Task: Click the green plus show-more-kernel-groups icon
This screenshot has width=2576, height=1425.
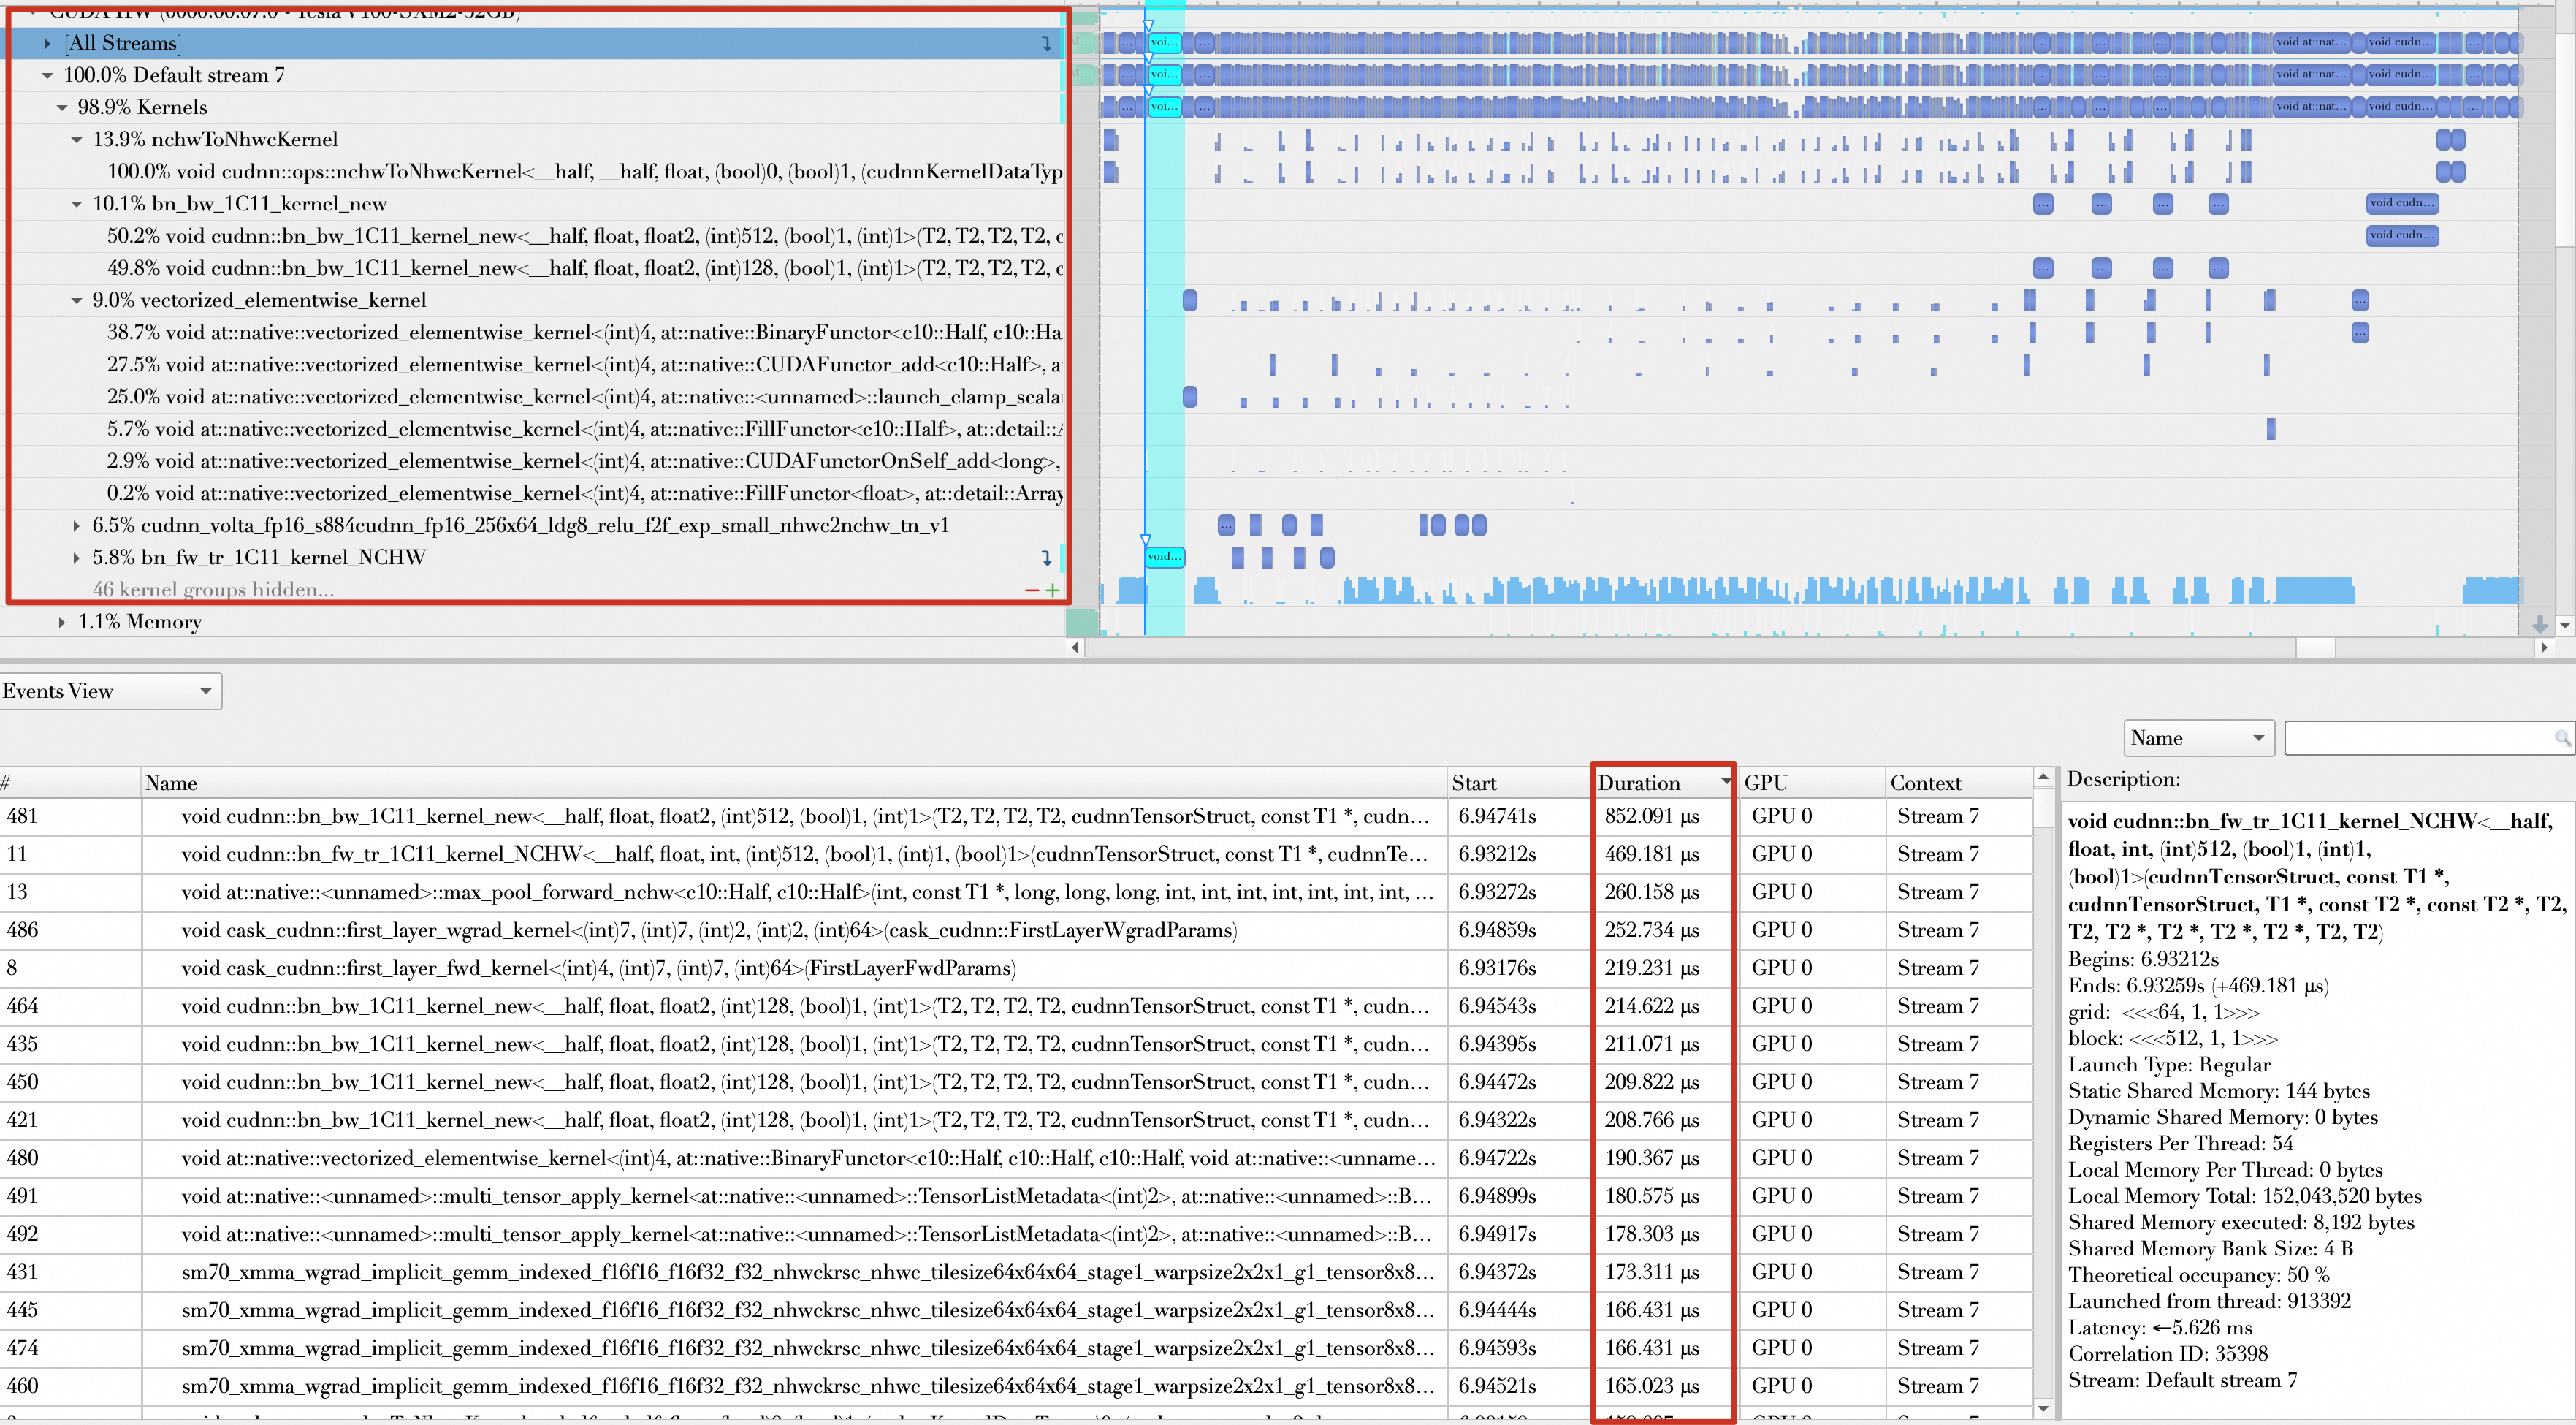Action: coord(1052,591)
